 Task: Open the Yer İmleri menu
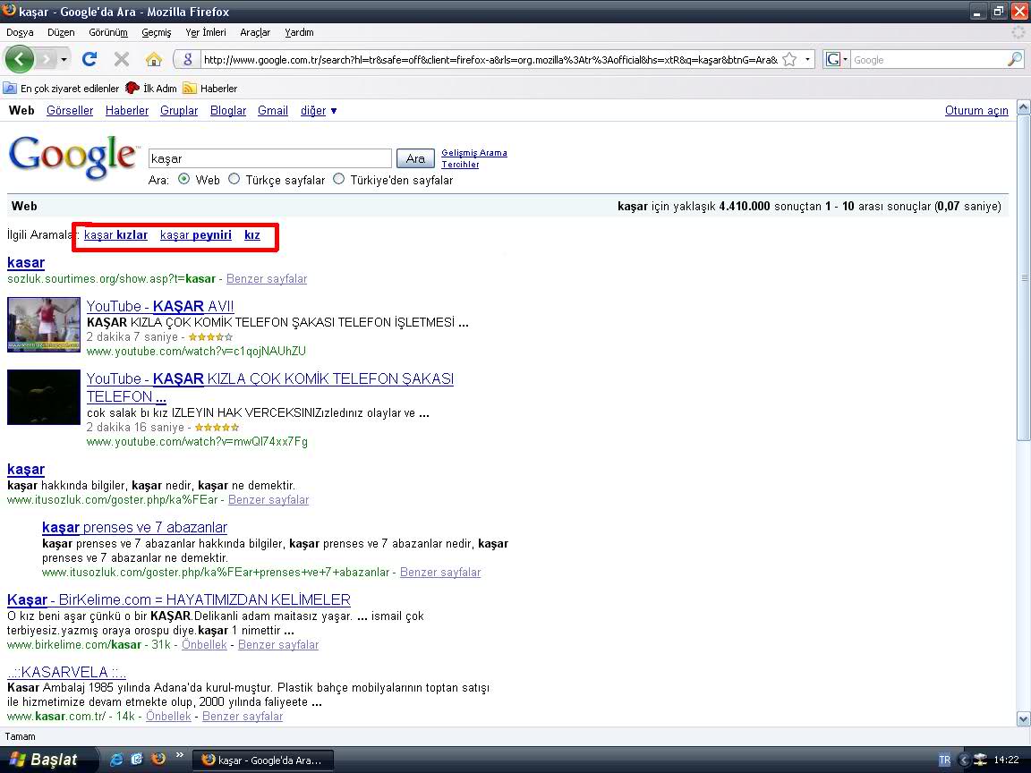(x=205, y=32)
